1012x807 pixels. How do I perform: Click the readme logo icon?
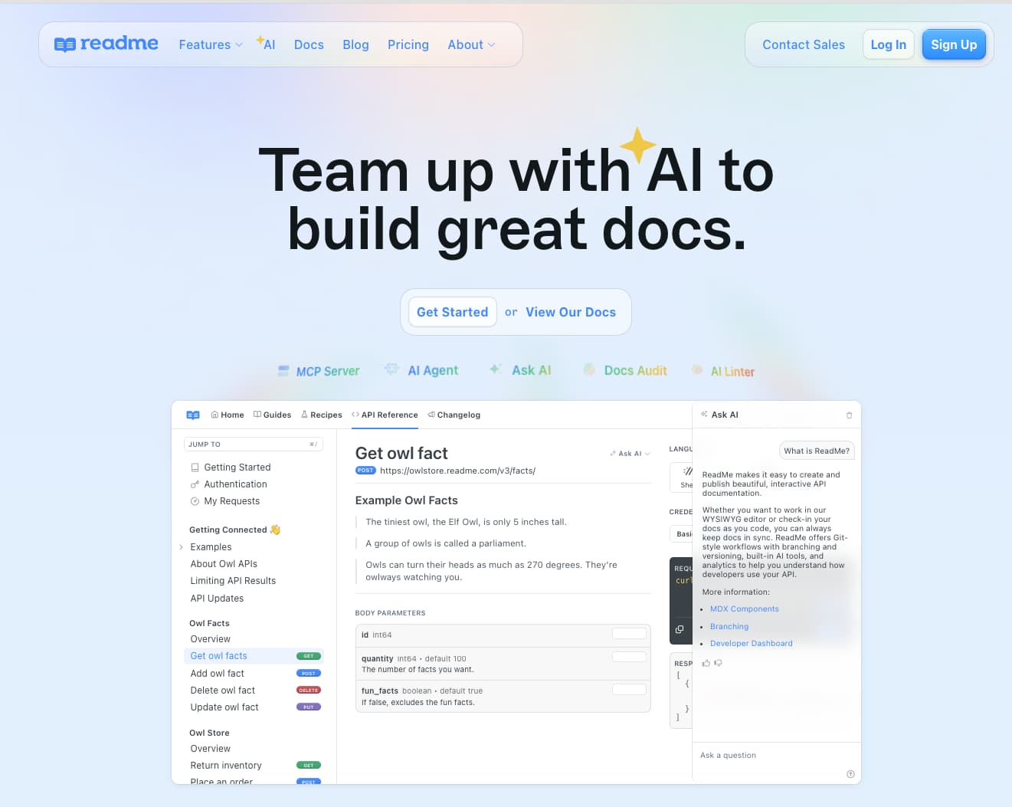pos(64,44)
